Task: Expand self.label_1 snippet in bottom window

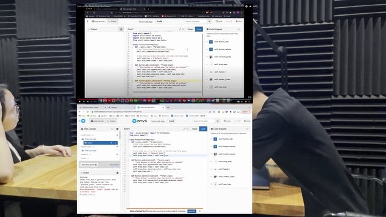Action: pos(211,169)
